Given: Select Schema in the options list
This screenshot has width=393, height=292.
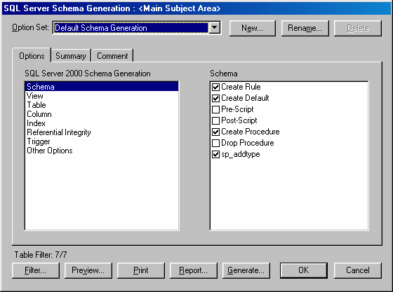Looking at the screenshot, I should coord(102,87).
